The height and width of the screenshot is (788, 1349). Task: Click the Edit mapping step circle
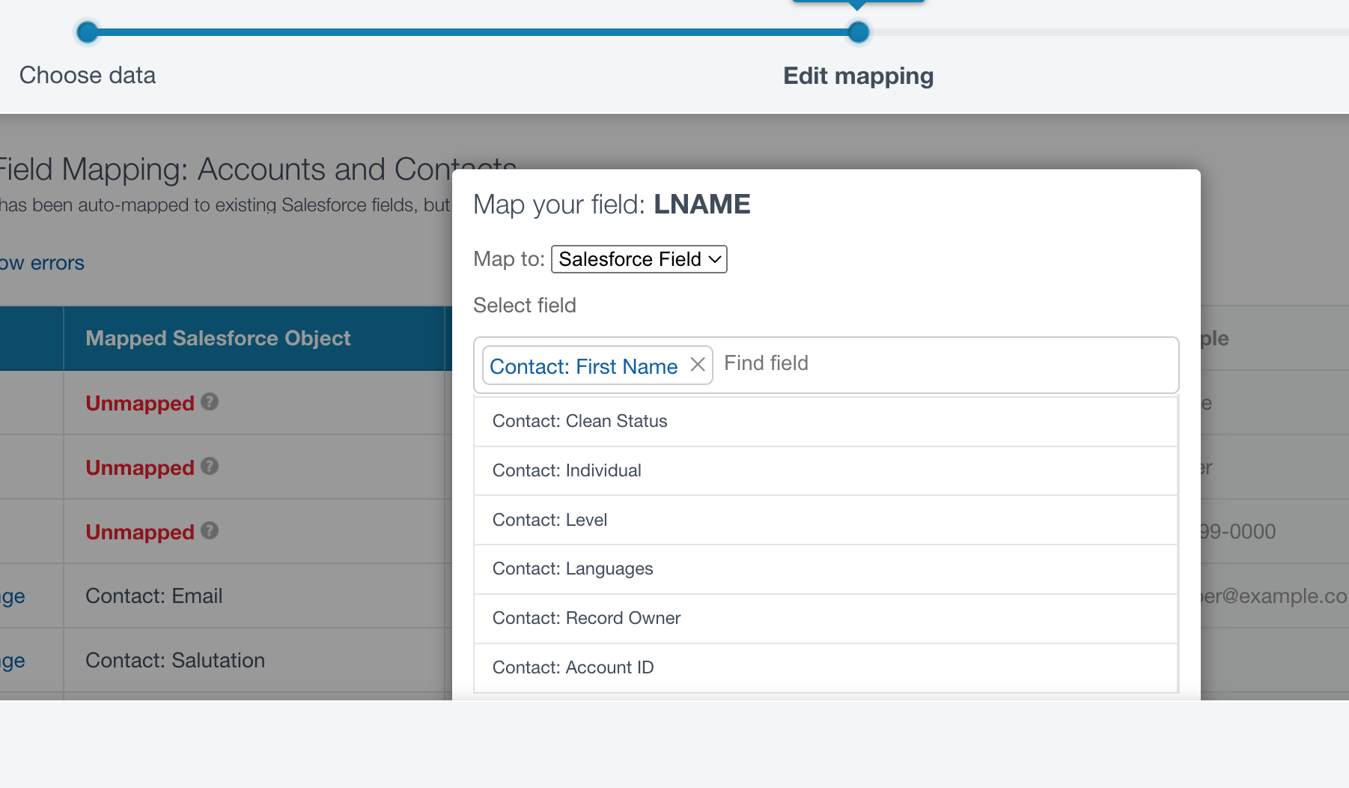pyautogui.click(x=859, y=32)
